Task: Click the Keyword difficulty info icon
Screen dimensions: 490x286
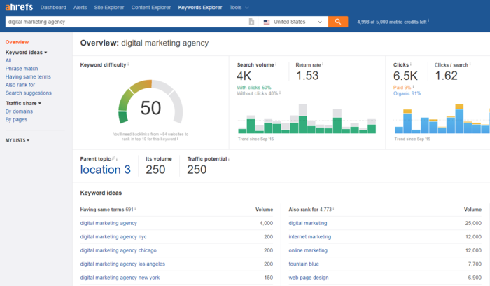Action: coord(129,64)
